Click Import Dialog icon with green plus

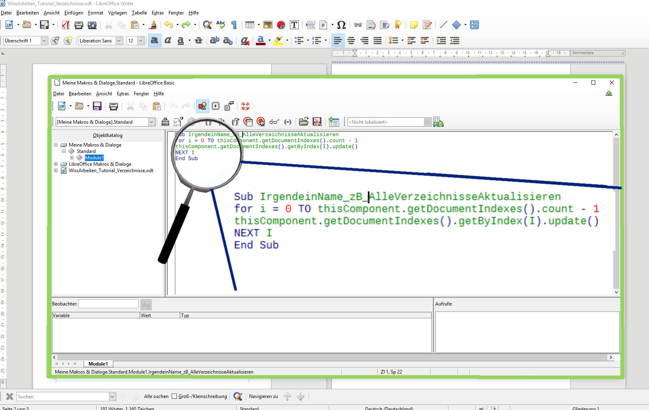pos(334,122)
